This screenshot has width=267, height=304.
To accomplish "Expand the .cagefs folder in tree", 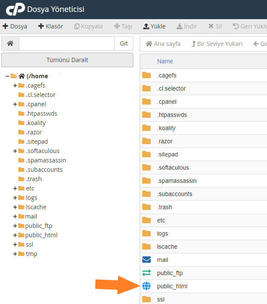I will click(x=15, y=85).
